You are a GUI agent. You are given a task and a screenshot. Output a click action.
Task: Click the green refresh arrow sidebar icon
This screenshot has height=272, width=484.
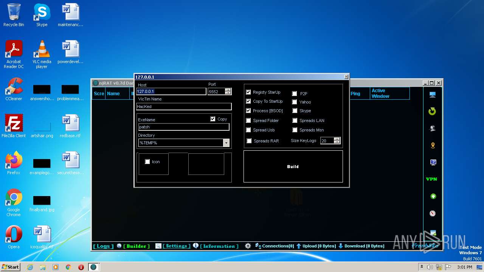432,111
